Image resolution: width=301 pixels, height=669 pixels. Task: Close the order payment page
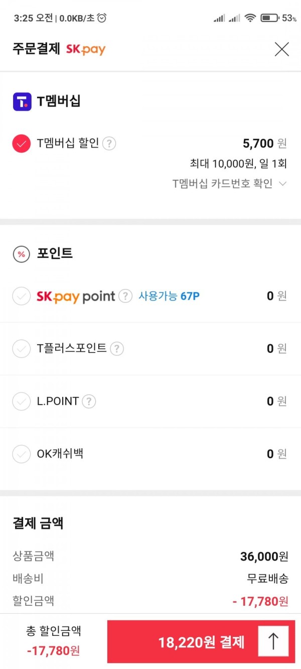pyautogui.click(x=282, y=49)
